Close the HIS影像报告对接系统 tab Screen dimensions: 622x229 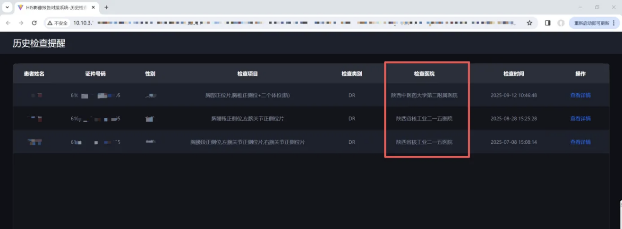[94, 8]
